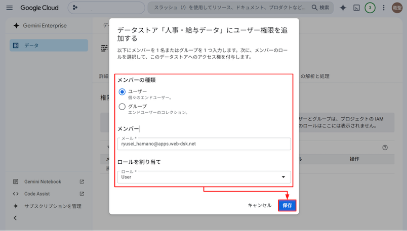Select the ユーザー radio button

click(122, 92)
